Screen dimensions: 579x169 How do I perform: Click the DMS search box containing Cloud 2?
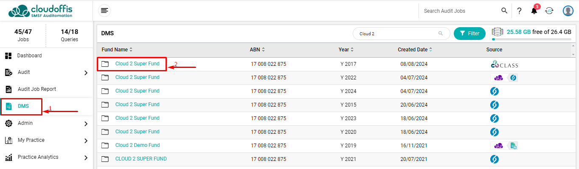click(x=401, y=34)
